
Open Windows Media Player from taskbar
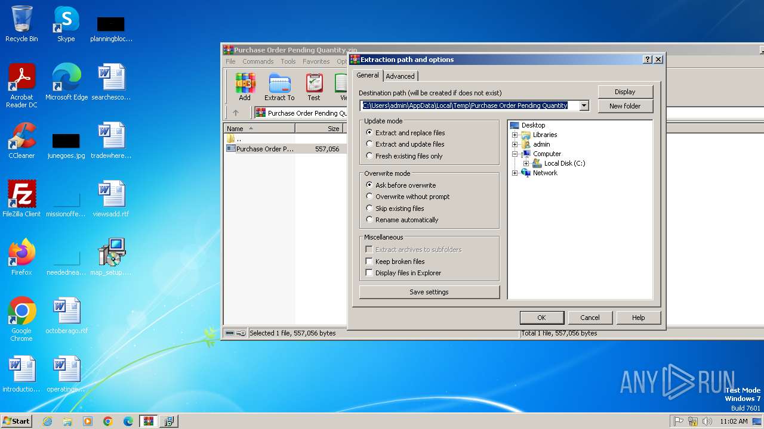[x=88, y=421]
